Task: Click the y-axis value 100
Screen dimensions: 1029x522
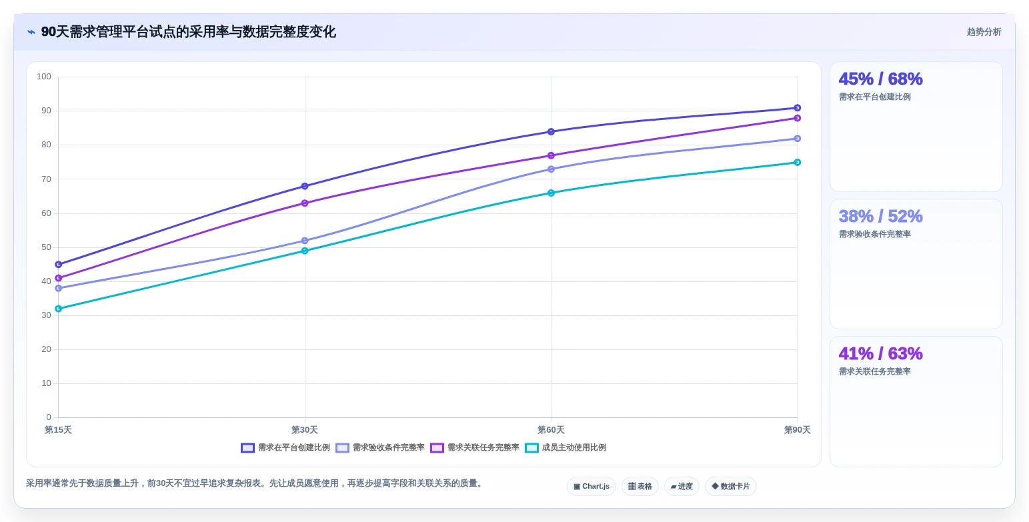Action: (44, 77)
